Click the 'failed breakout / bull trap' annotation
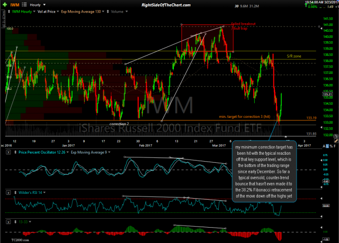The height and width of the screenshot is (243, 339). pos(243,26)
